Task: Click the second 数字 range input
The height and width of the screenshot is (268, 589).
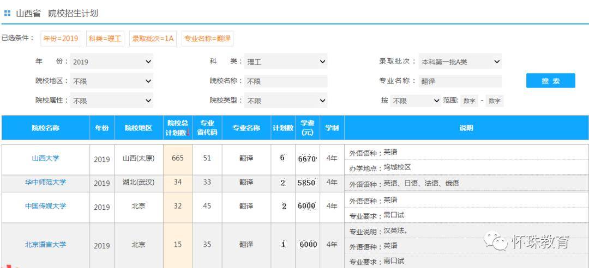Action: tap(494, 101)
